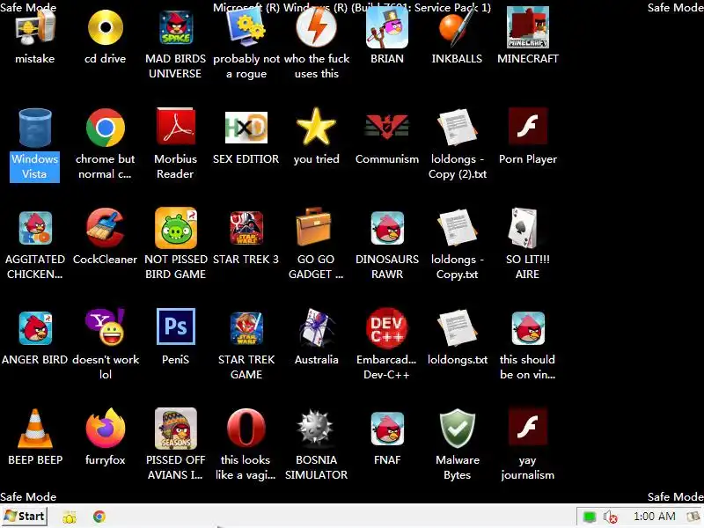
Task: Click the Morbius Reader PDF icon
Action: tap(175, 127)
